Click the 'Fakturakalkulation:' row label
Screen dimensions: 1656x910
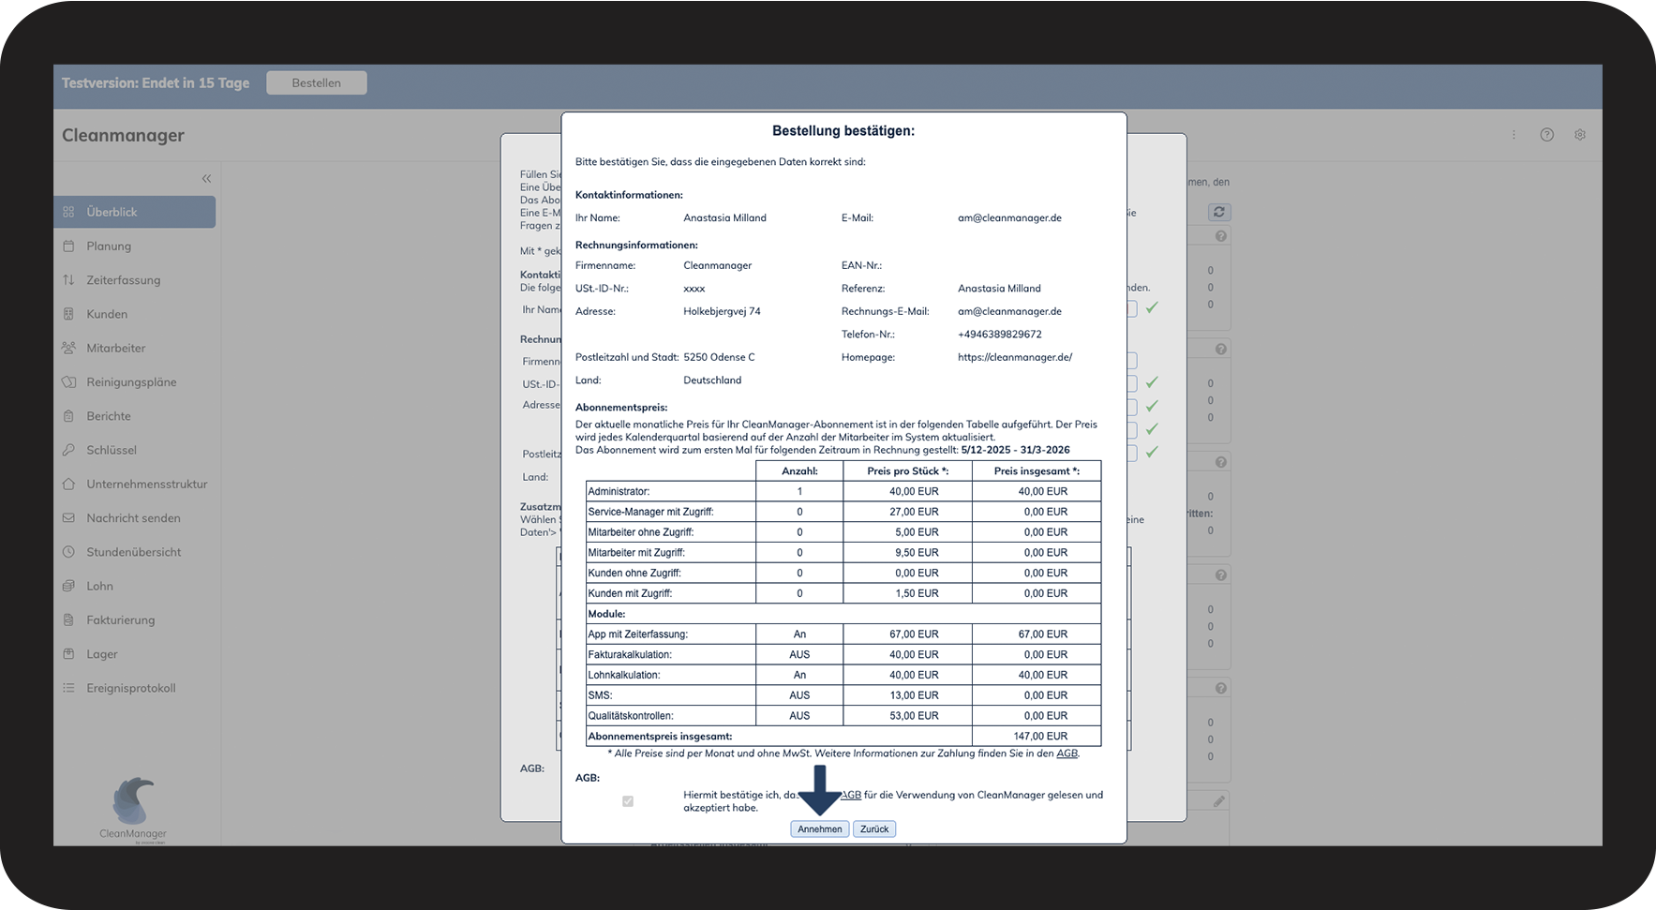pyautogui.click(x=630, y=655)
